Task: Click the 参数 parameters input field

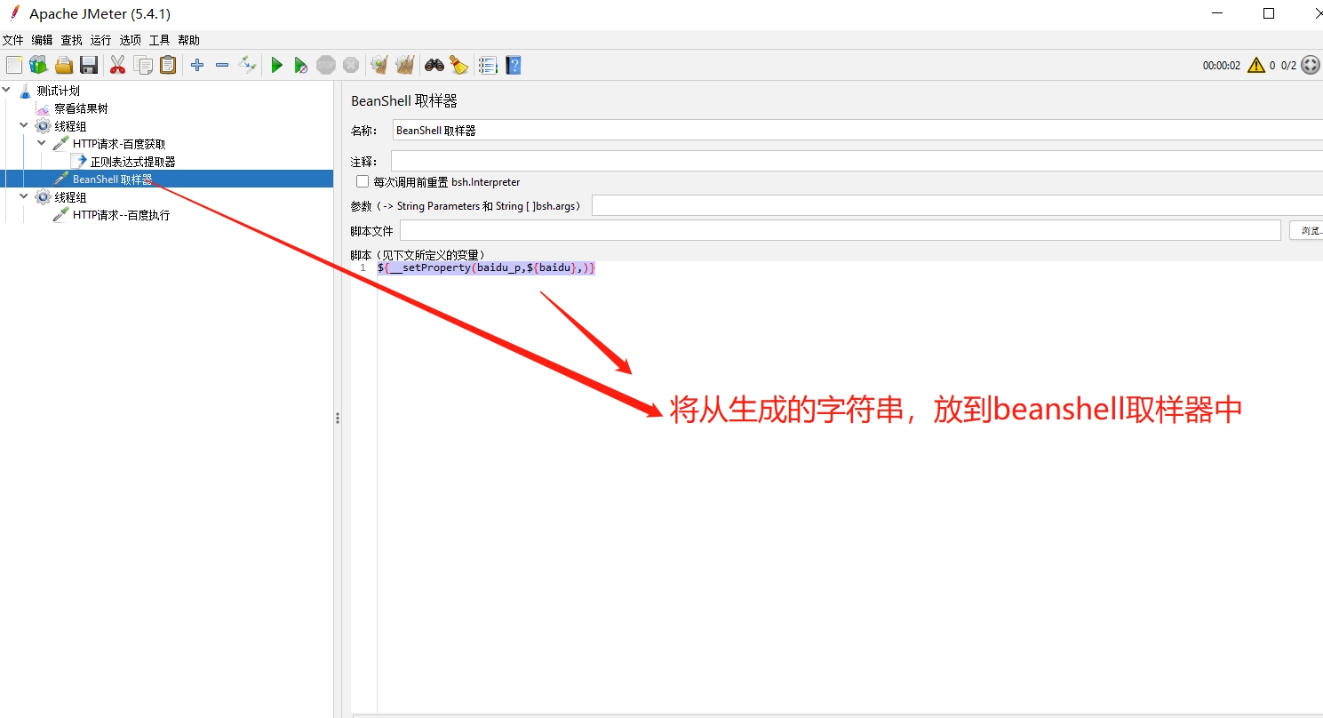Action: point(957,205)
